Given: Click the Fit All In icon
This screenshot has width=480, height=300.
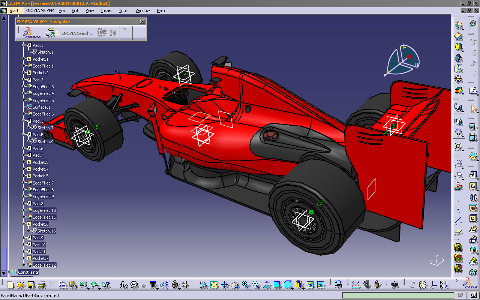Looking at the screenshot, I should (214, 284).
